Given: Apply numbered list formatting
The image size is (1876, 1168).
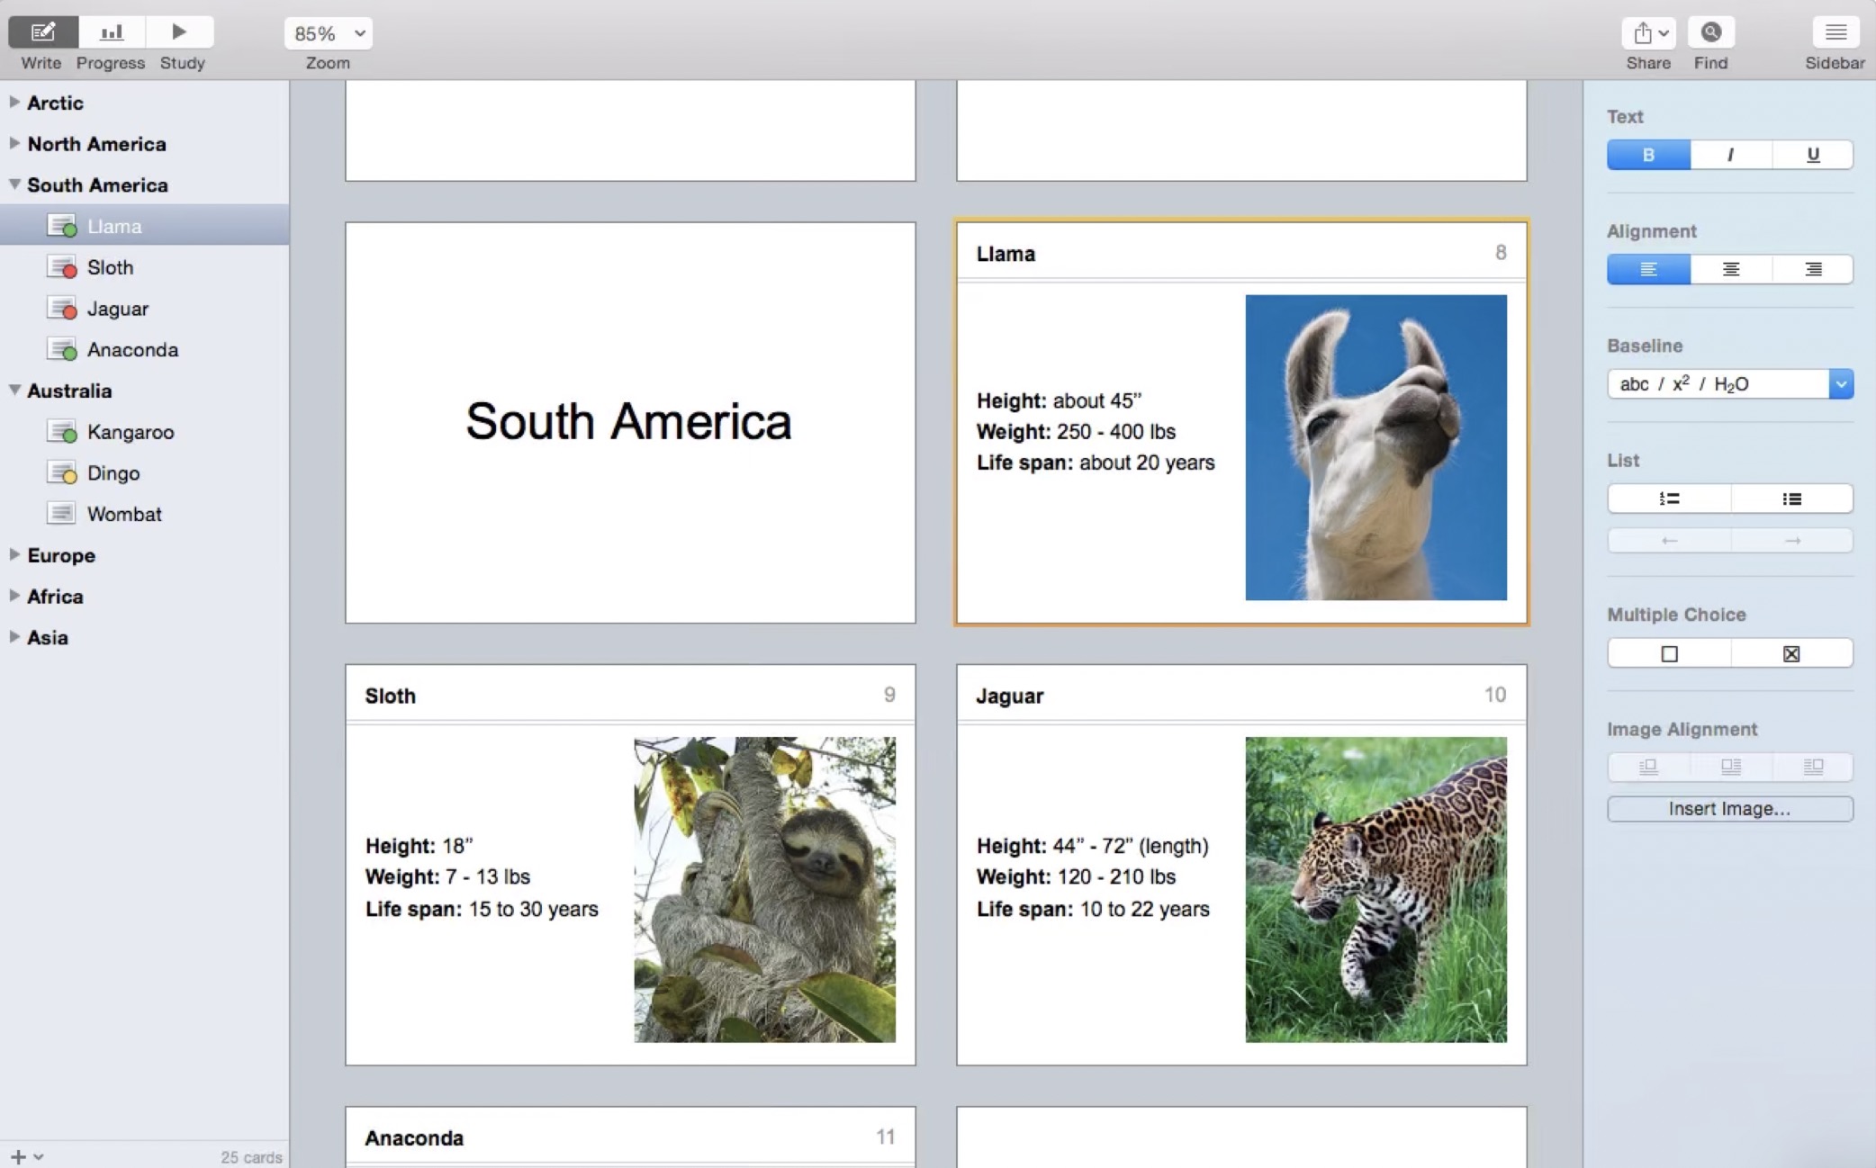Looking at the screenshot, I should pos(1669,499).
